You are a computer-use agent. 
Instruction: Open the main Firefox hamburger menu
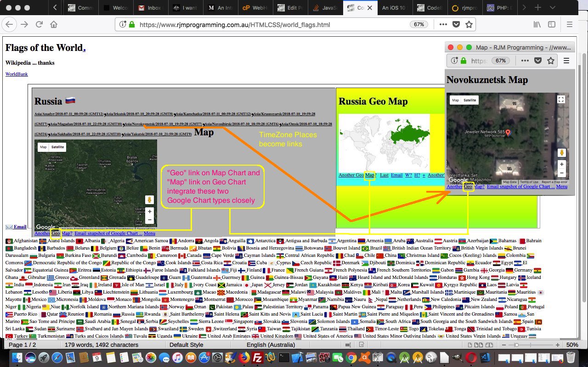(x=570, y=24)
